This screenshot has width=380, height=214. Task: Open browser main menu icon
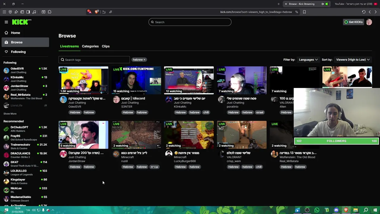click(4, 12)
